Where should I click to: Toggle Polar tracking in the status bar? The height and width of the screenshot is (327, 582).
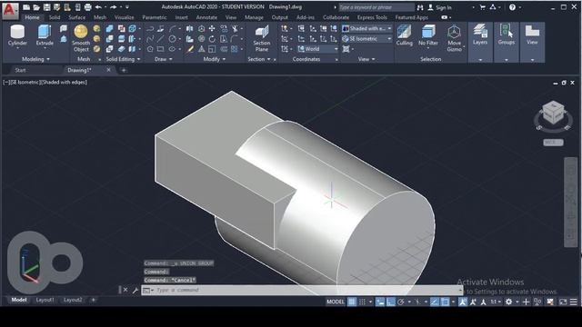pos(401,302)
